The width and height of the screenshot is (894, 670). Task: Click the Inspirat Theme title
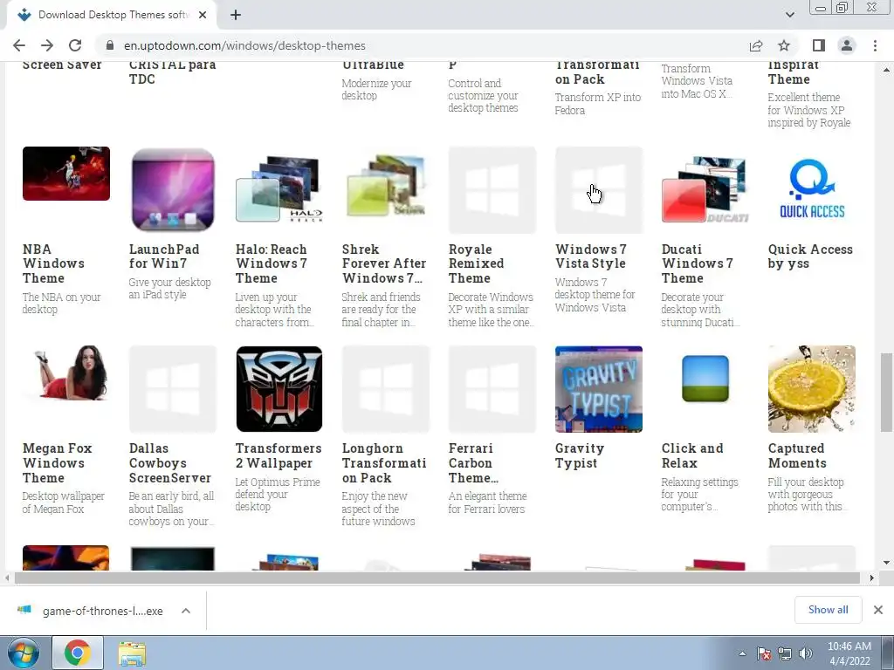click(793, 73)
